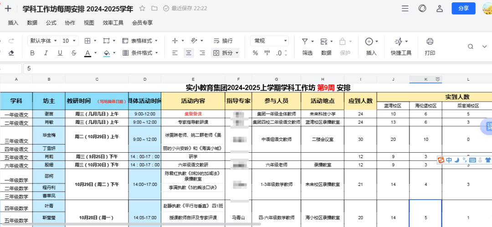Click the print icon
Viewport: 492px width, 227px height.
point(430,41)
